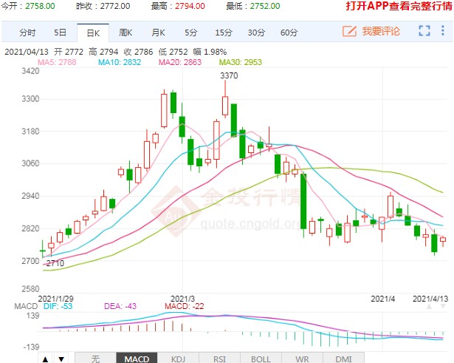Click the MA20: 2863 legend label
The image size is (454, 363).
pyautogui.click(x=180, y=62)
